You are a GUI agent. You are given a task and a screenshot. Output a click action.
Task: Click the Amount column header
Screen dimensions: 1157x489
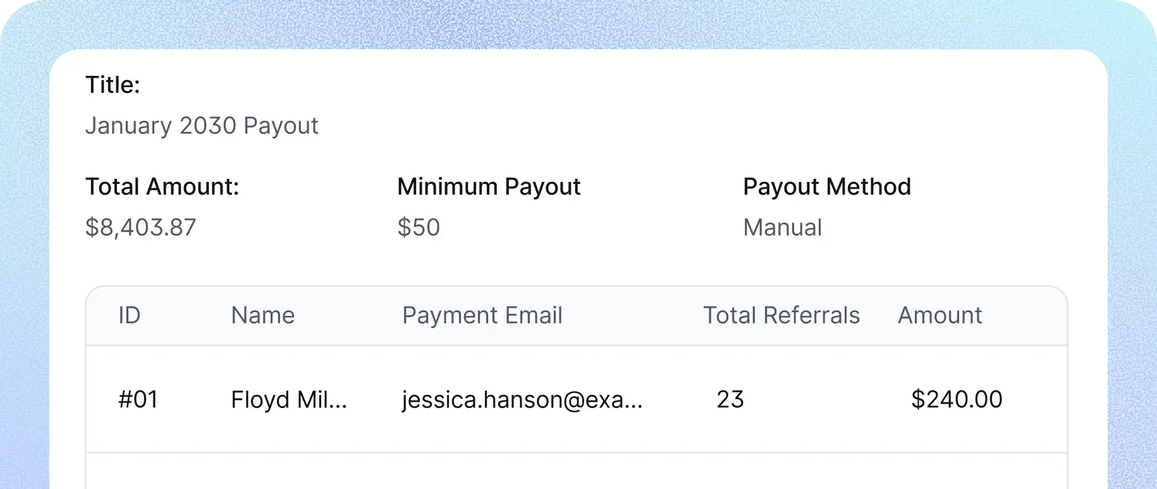click(940, 315)
